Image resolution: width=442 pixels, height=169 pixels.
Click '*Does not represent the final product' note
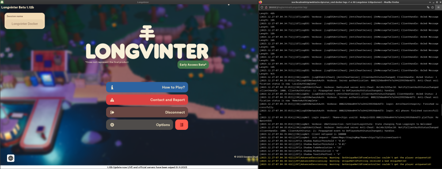pos(107,62)
